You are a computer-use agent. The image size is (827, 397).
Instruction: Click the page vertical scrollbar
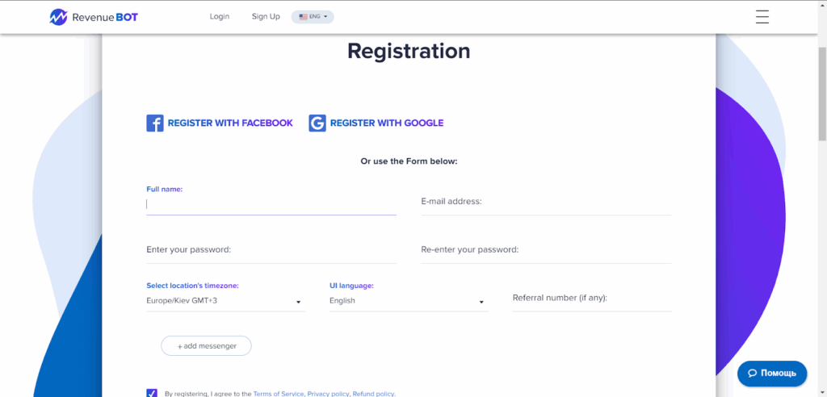(x=822, y=89)
